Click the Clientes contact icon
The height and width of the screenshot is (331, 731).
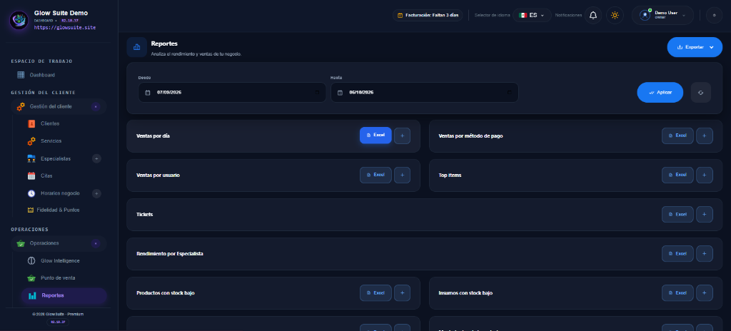(31, 123)
